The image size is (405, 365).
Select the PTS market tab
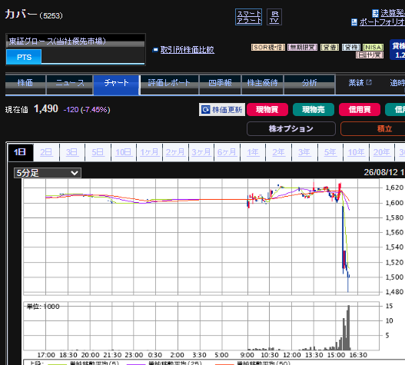(x=24, y=57)
